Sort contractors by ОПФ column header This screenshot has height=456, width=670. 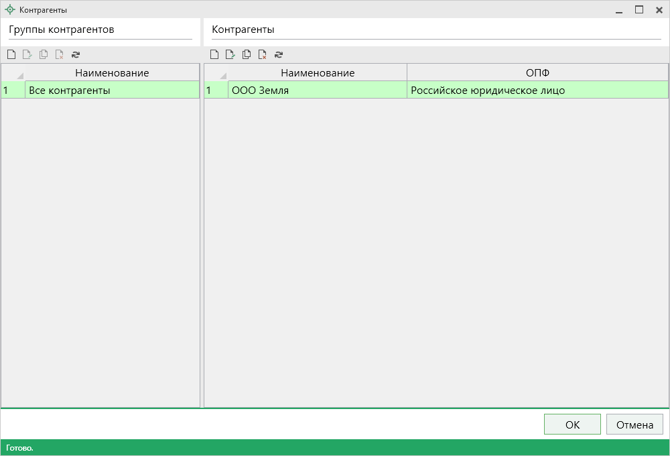click(537, 72)
